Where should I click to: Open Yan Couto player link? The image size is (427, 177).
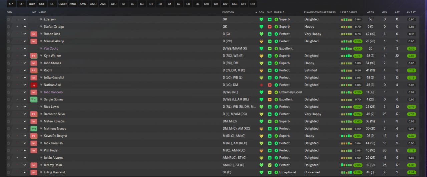pos(51,49)
